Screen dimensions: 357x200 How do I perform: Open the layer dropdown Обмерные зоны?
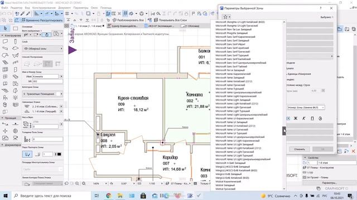pos(42,48)
